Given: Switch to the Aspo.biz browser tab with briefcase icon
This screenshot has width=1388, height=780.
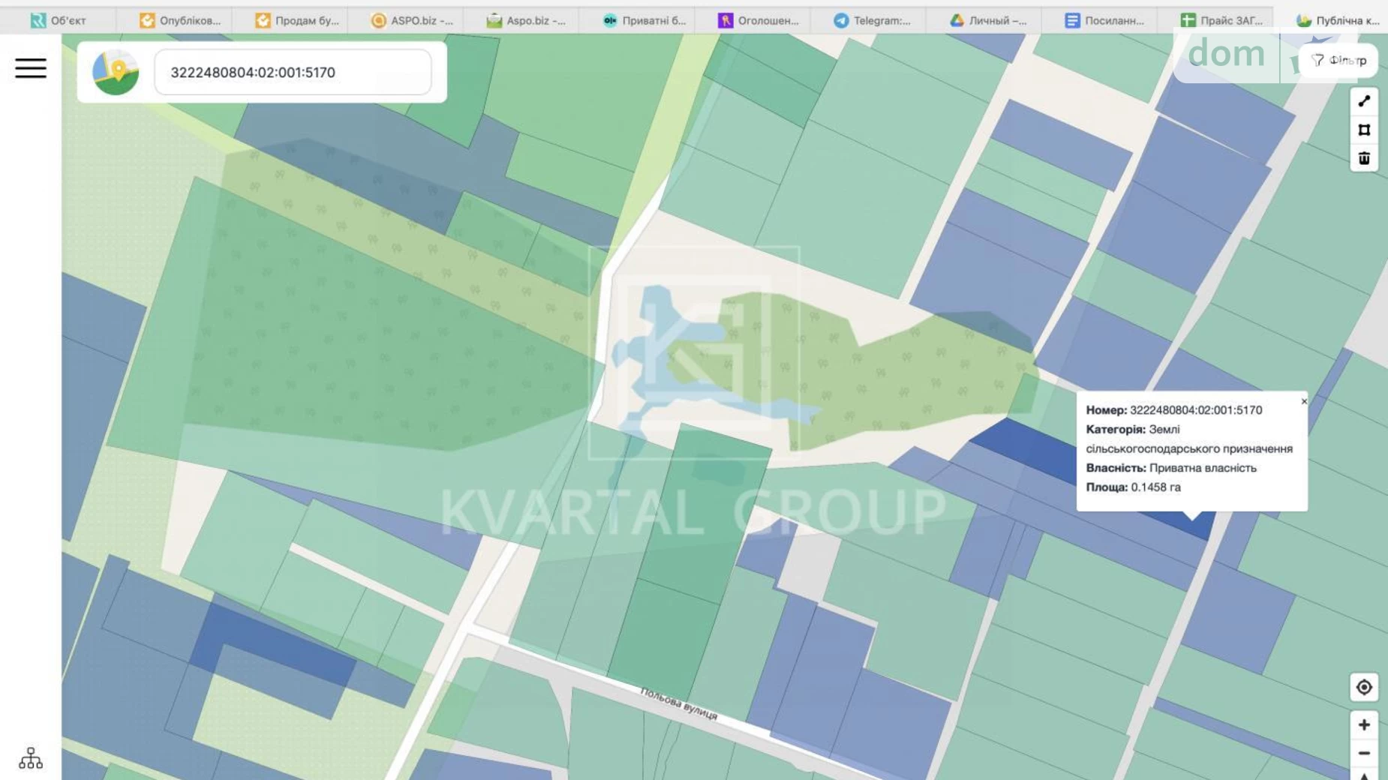Looking at the screenshot, I should click(527, 20).
